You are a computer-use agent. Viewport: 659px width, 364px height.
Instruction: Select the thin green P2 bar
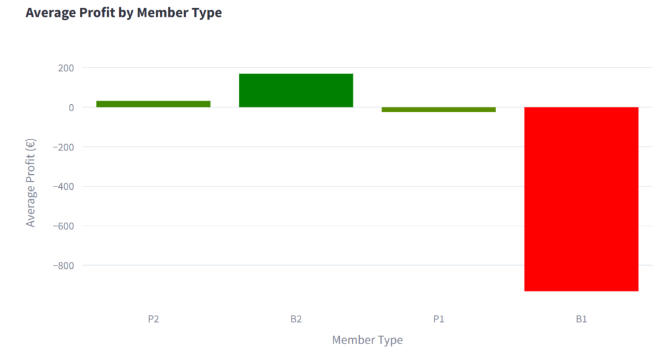point(153,104)
